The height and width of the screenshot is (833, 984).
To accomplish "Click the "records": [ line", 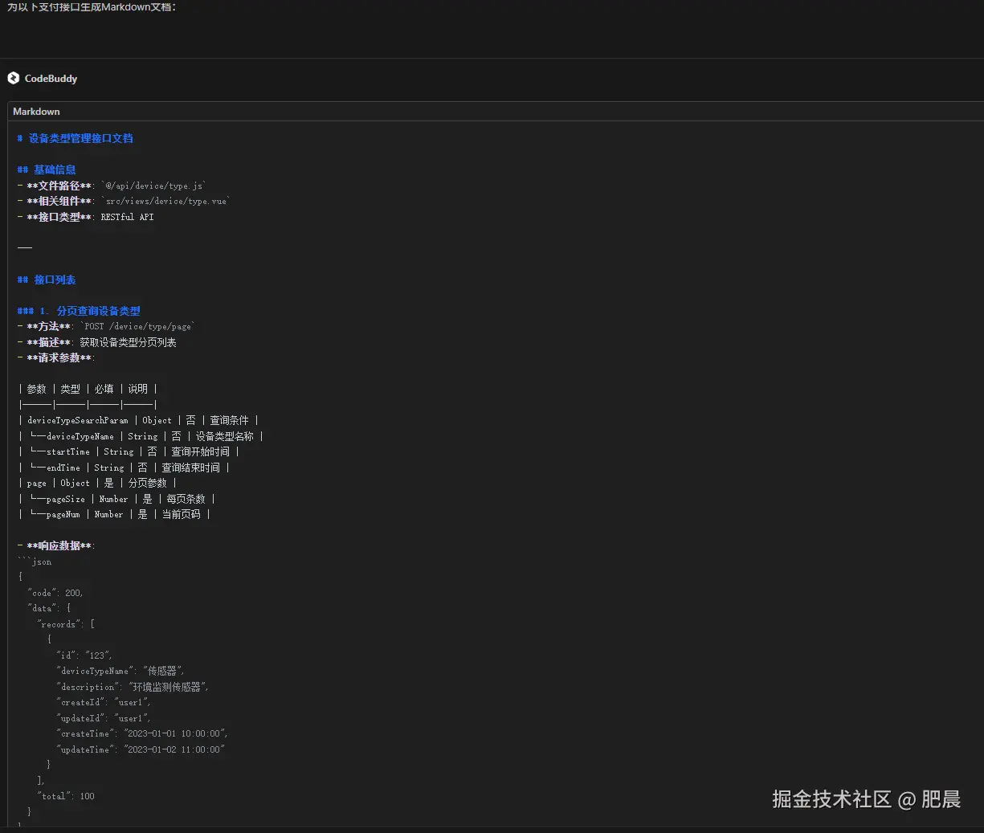I will tap(67, 624).
